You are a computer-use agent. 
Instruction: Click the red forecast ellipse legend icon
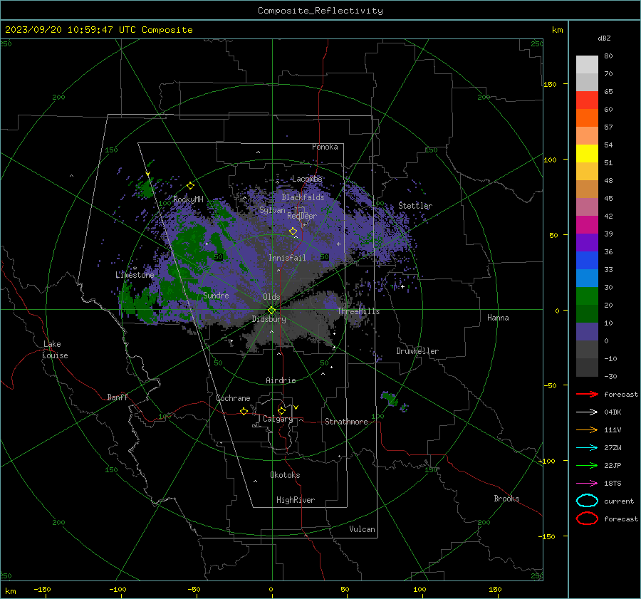coord(587,519)
